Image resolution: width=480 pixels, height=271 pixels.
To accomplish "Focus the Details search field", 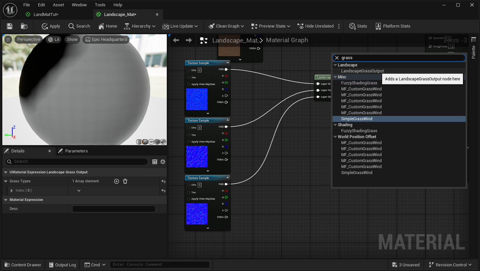I will [x=76, y=161].
